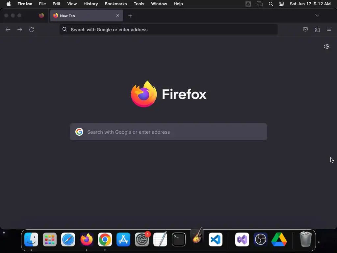
Task: Reload the current page
Action: [32, 29]
